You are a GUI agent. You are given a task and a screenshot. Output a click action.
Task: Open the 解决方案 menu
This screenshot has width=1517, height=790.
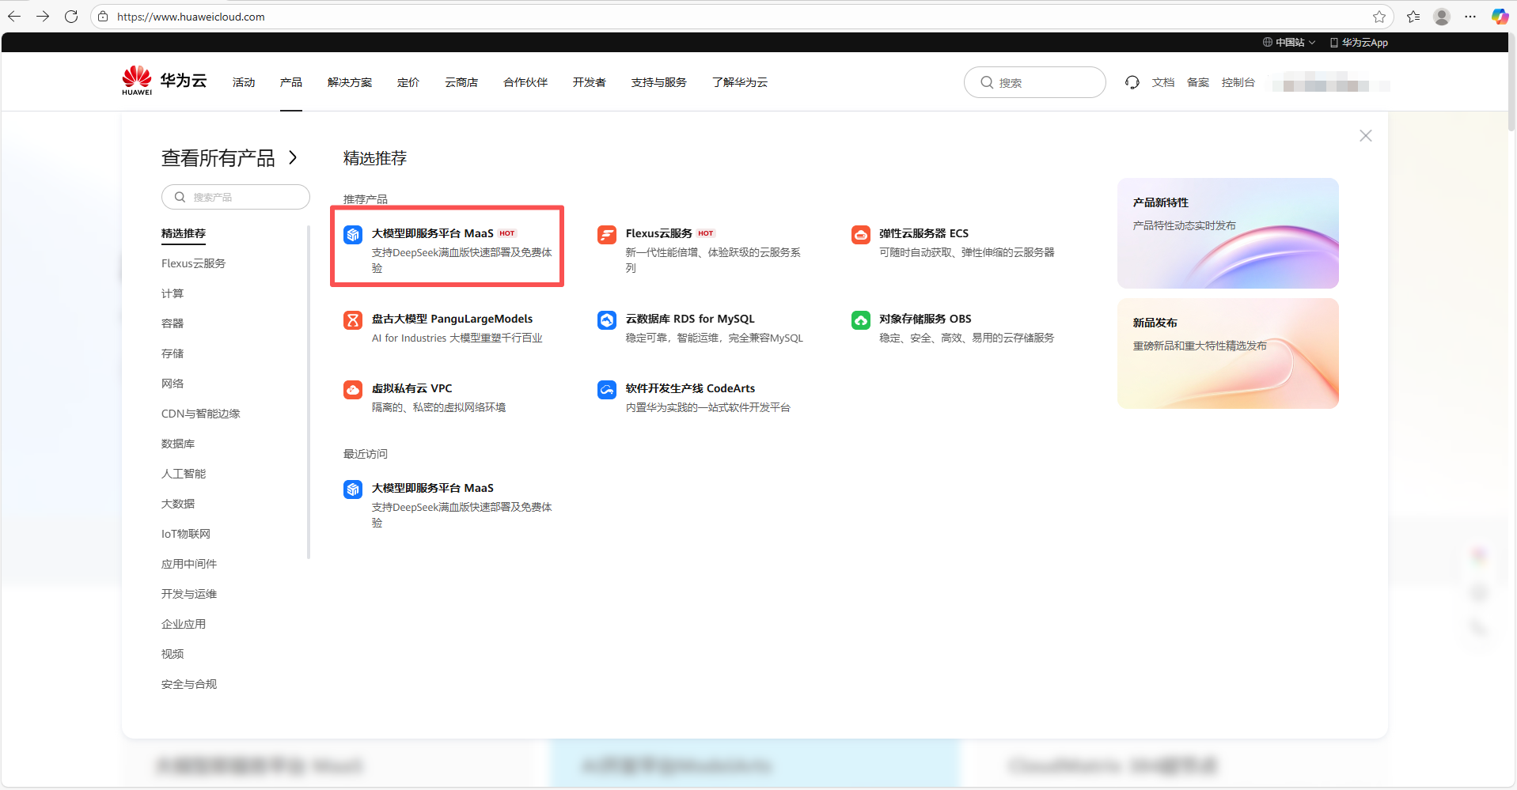pyautogui.click(x=350, y=82)
